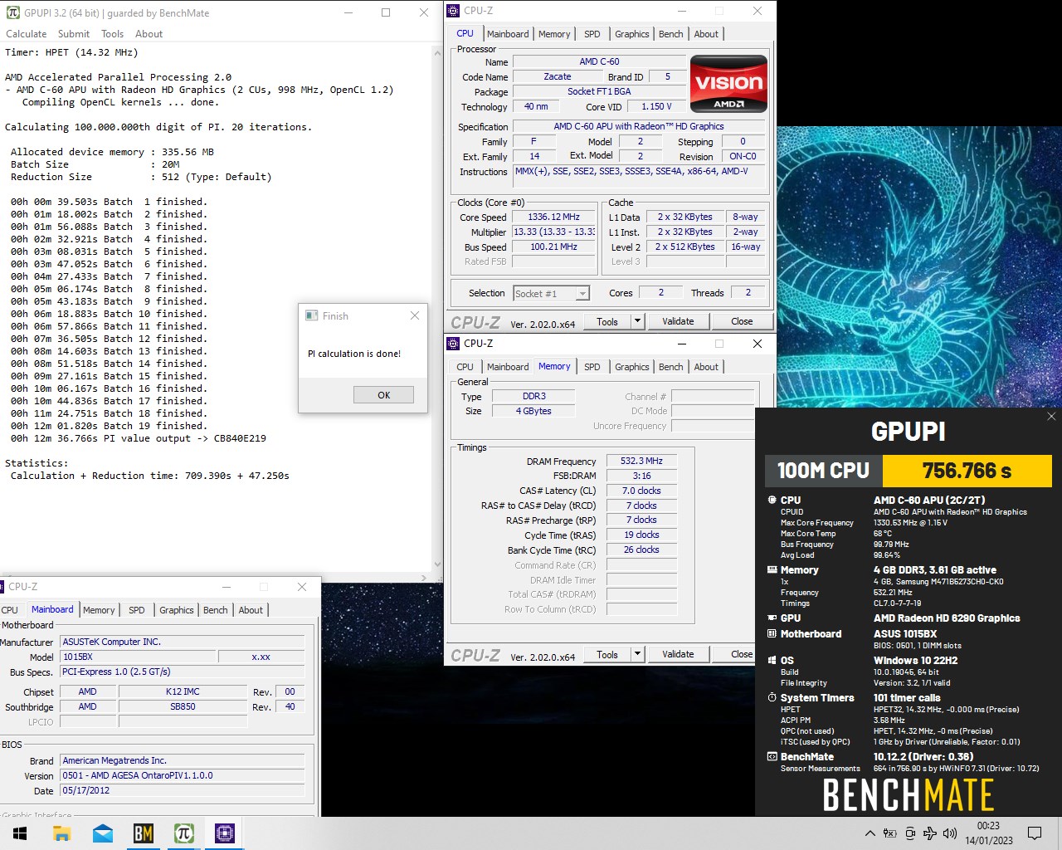This screenshot has width=1062, height=850.
Task: Click the BIOS Date 05/17/2012 field
Action: click(183, 790)
